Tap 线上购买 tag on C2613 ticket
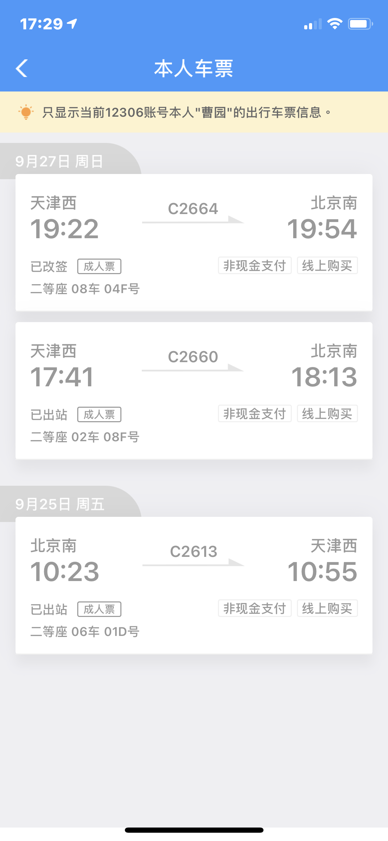This screenshot has height=841, width=388. point(327,608)
